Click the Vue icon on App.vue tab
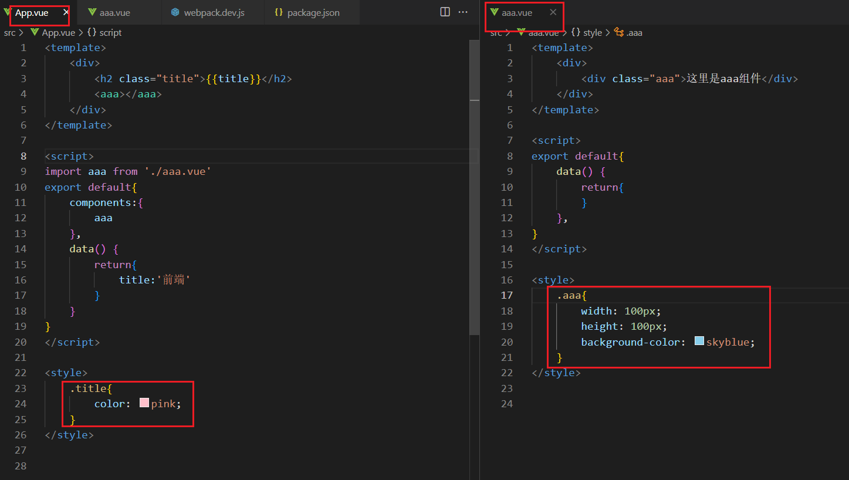 (x=8, y=12)
